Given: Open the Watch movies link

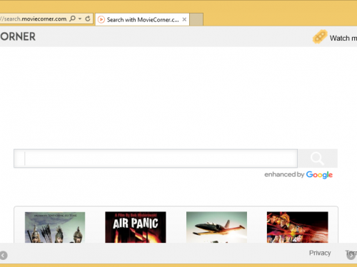Looking at the screenshot, I should [x=343, y=38].
